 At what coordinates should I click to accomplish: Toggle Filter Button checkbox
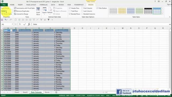pyautogui.click(x=97, y=8)
